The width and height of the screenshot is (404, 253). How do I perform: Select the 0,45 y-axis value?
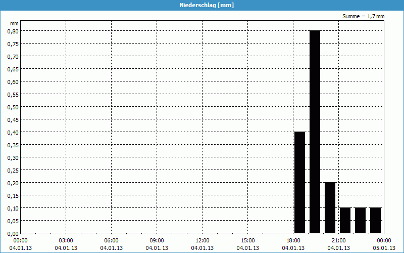13,120
